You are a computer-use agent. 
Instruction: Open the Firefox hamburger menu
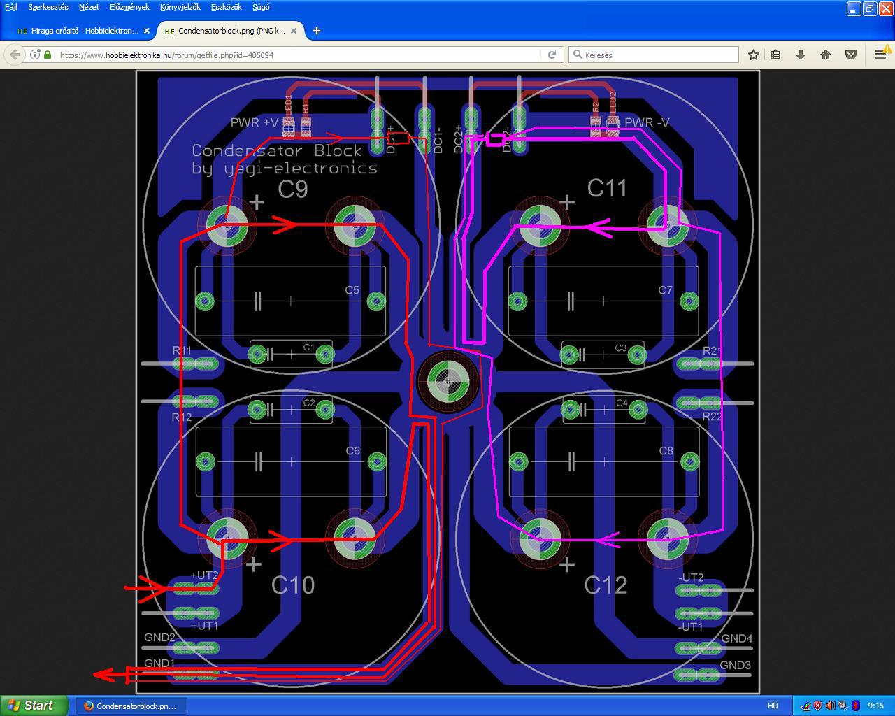click(880, 55)
